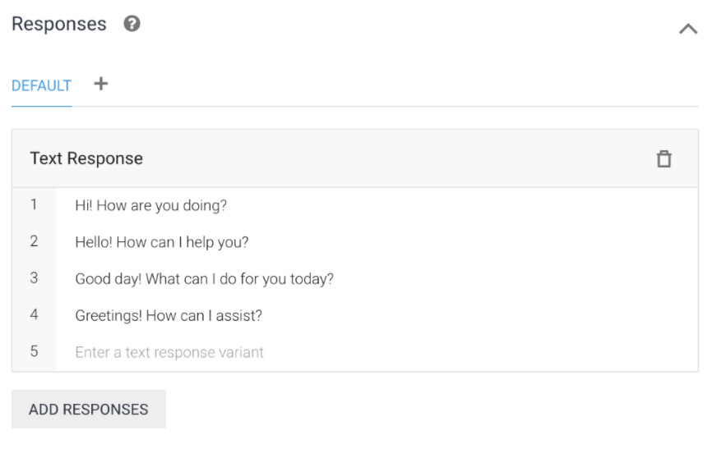Add a new platform tab with the plus icon

click(x=100, y=84)
